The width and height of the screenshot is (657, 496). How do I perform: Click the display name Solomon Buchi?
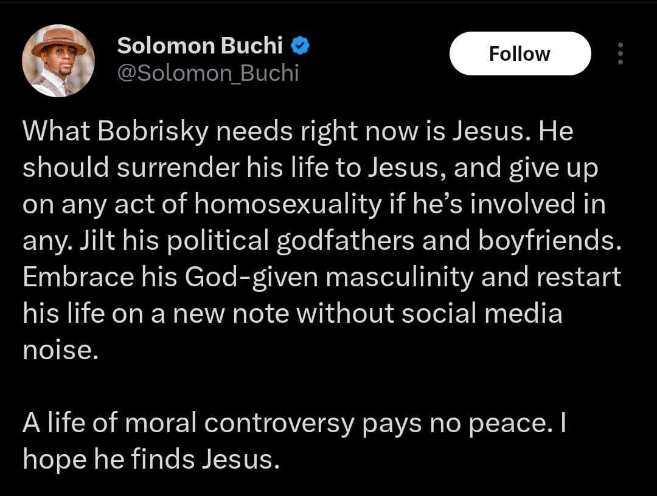(x=200, y=46)
